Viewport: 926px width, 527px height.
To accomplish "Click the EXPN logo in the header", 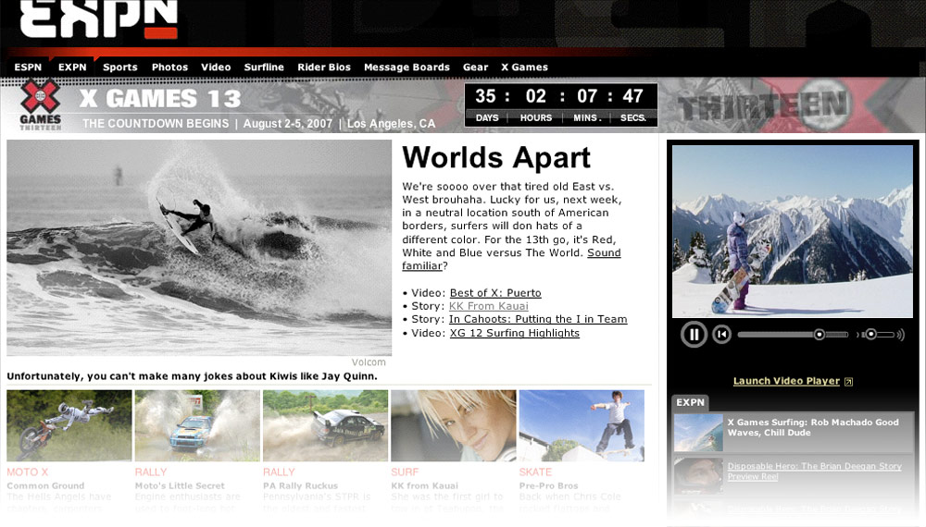I will [x=99, y=18].
